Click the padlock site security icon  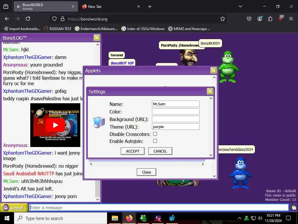(x=63, y=19)
